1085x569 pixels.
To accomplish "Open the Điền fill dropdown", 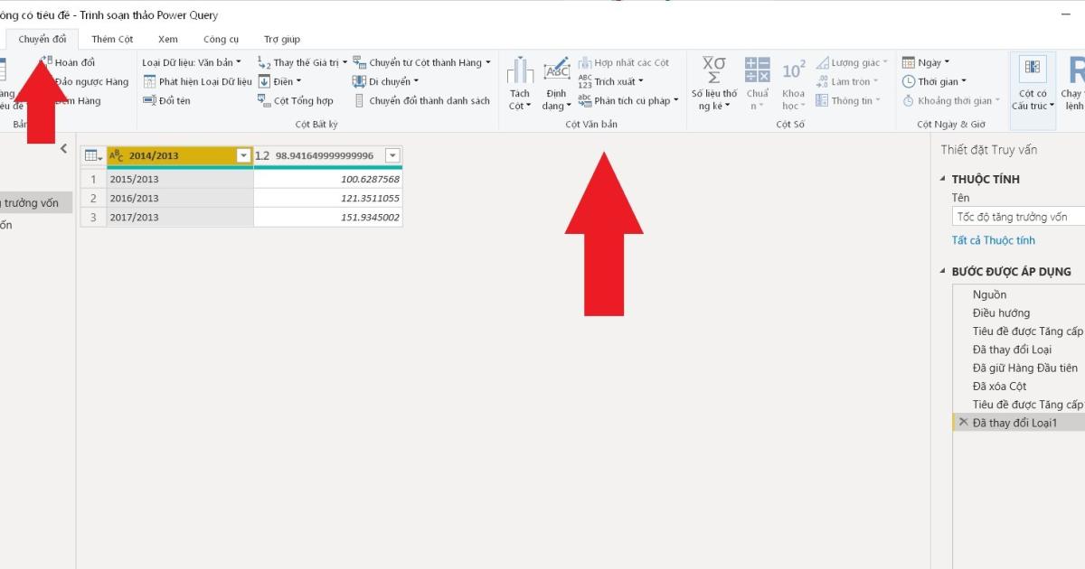I will pos(279,81).
